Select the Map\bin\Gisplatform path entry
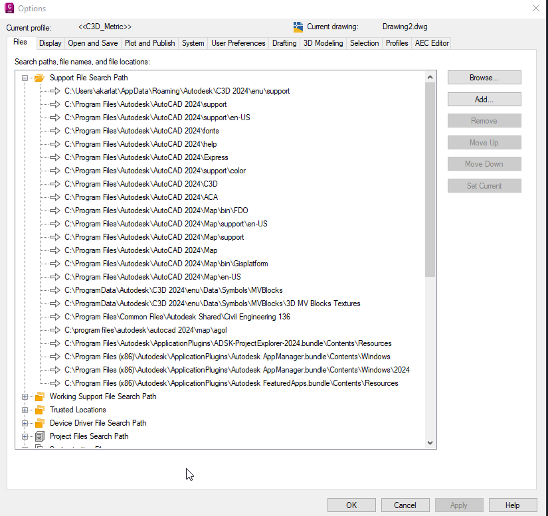Image resolution: width=548 pixels, height=516 pixels. 166,264
